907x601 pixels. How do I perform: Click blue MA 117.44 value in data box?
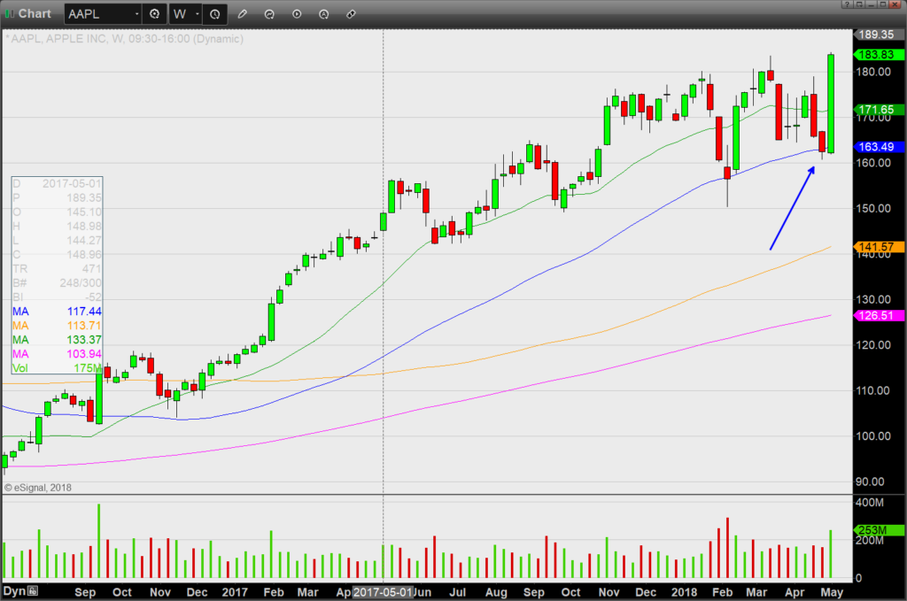pyautogui.click(x=84, y=312)
